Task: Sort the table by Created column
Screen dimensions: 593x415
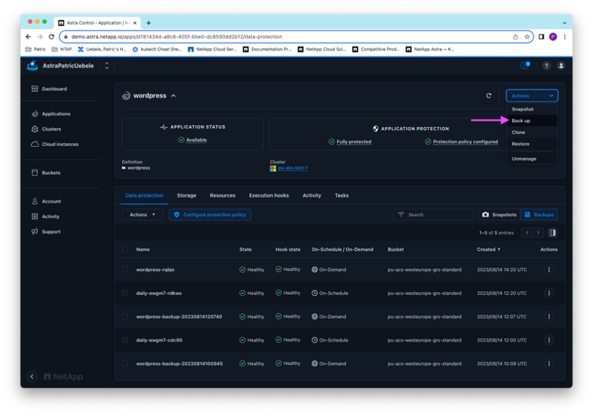Action: (x=488, y=249)
